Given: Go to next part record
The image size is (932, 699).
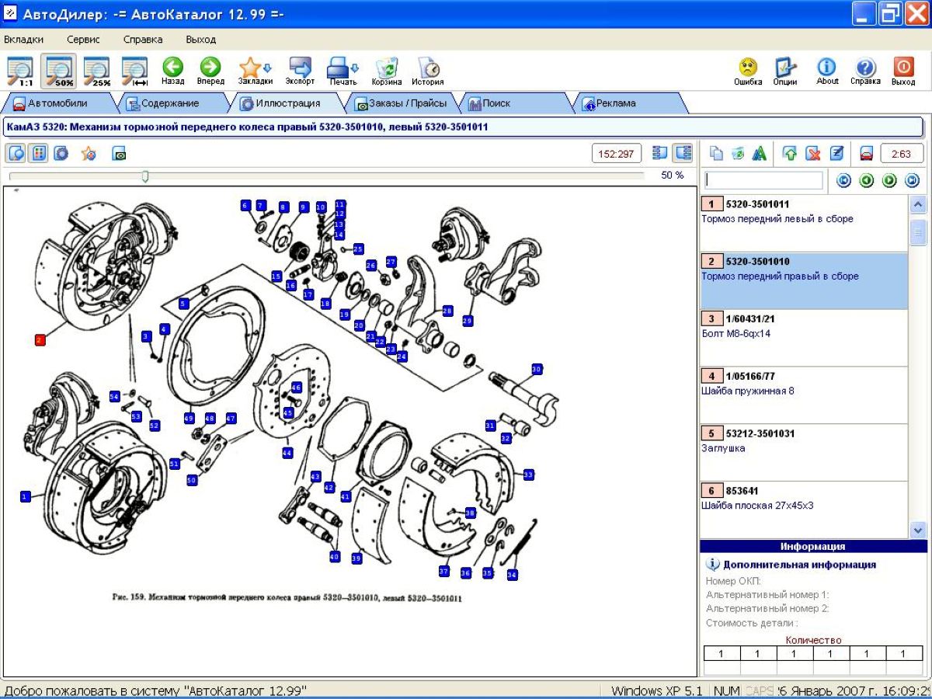Looking at the screenshot, I should 889,180.
